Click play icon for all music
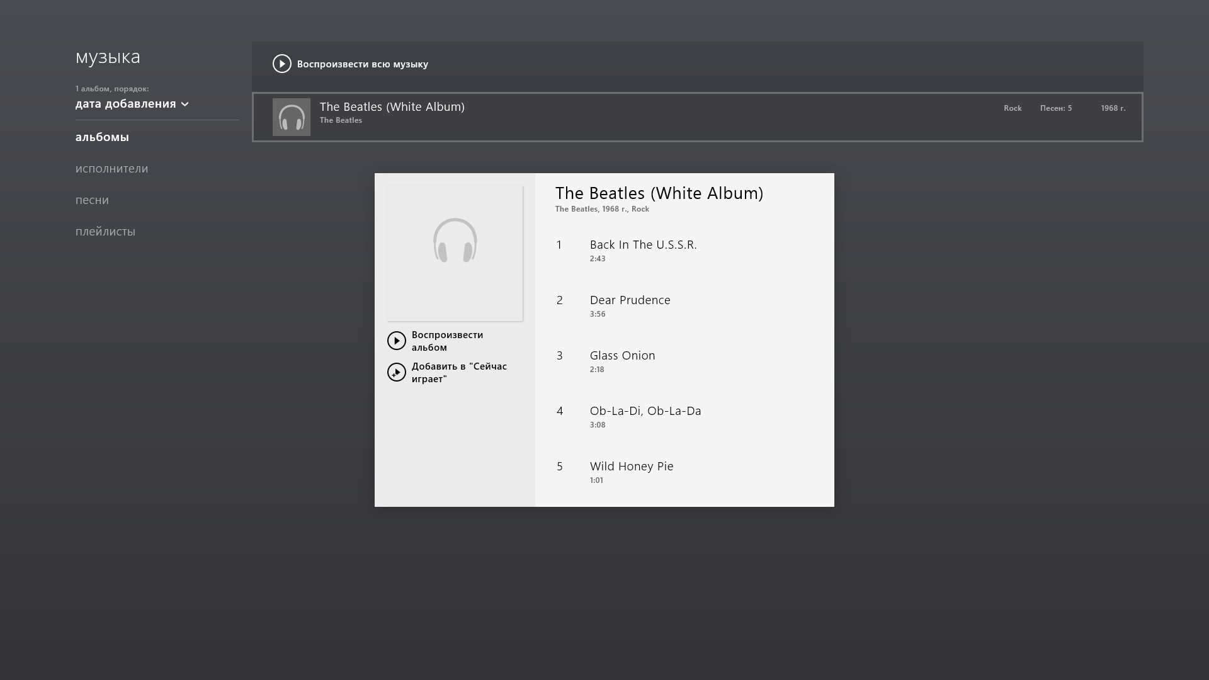Screen dimensions: 1209x680 [281, 64]
